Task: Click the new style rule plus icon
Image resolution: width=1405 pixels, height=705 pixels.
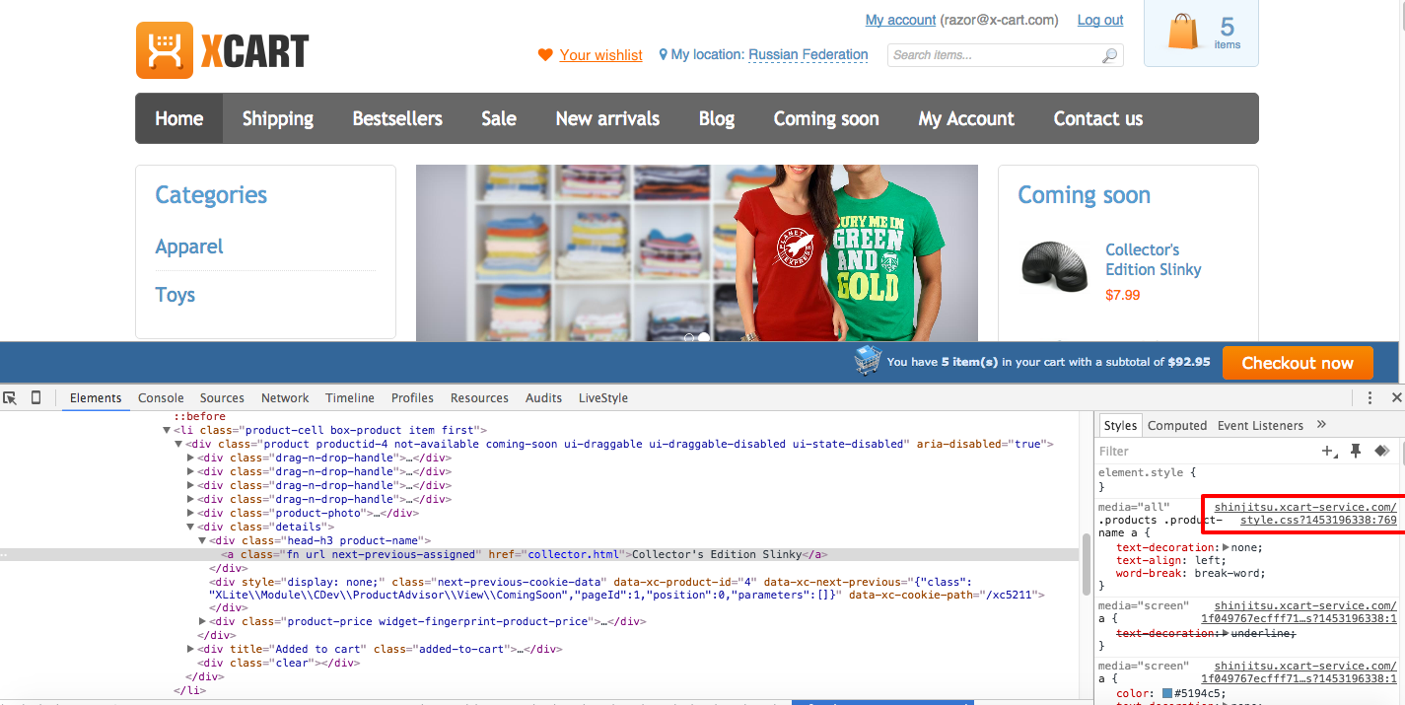Action: tap(1328, 451)
